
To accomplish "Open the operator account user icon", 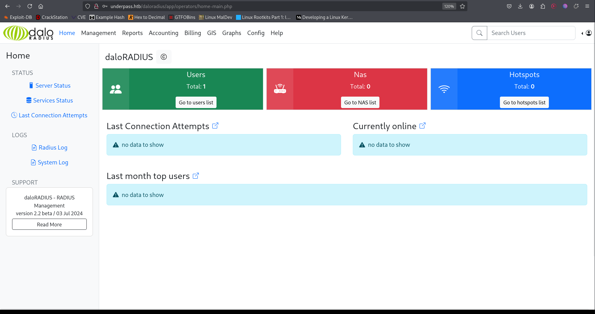I will coord(589,33).
